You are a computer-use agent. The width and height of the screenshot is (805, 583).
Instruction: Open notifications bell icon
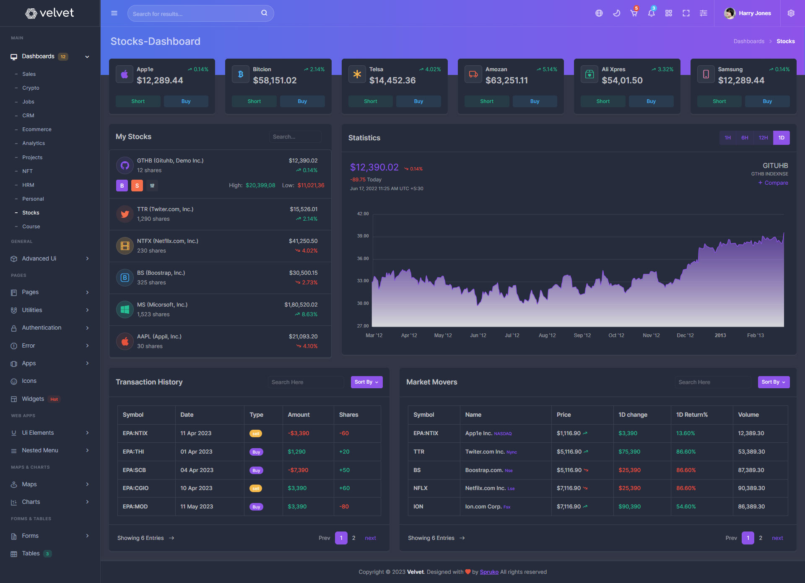click(x=651, y=13)
